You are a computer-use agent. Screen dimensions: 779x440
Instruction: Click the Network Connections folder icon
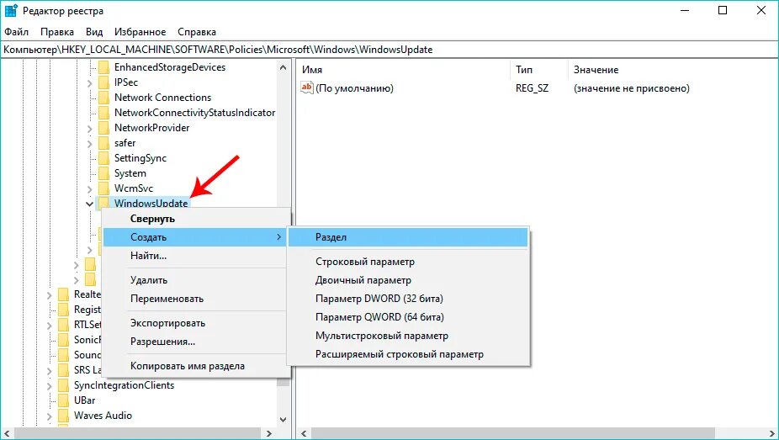point(103,98)
